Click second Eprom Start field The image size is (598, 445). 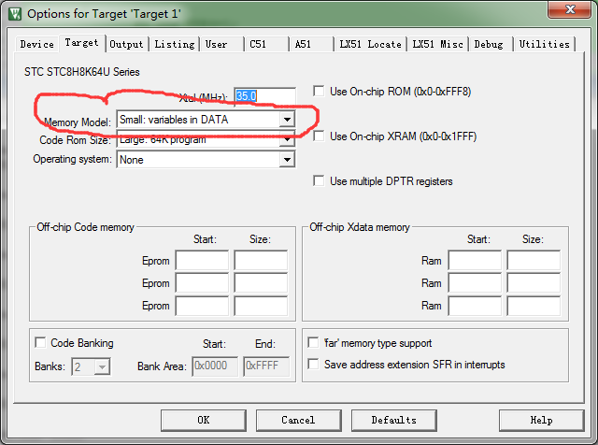(202, 283)
